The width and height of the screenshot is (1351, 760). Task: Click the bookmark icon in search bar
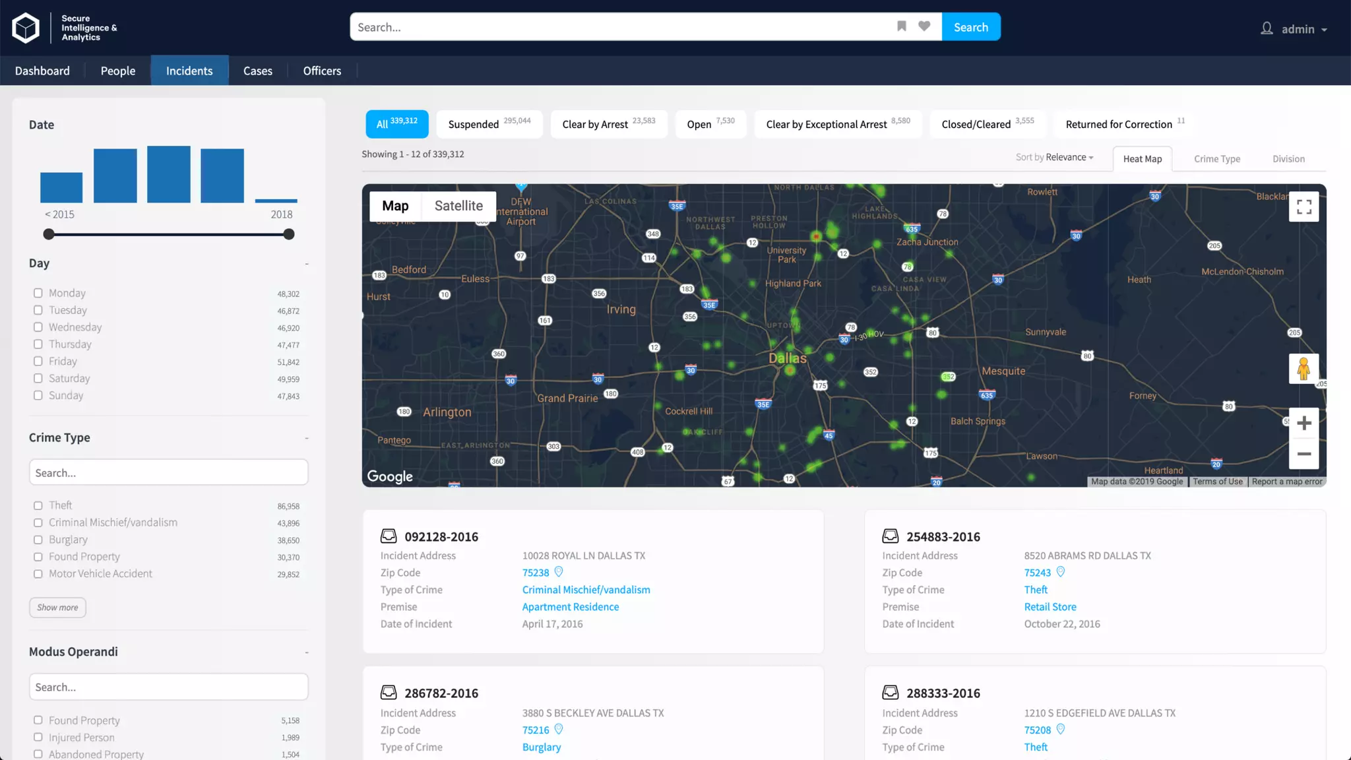point(902,26)
